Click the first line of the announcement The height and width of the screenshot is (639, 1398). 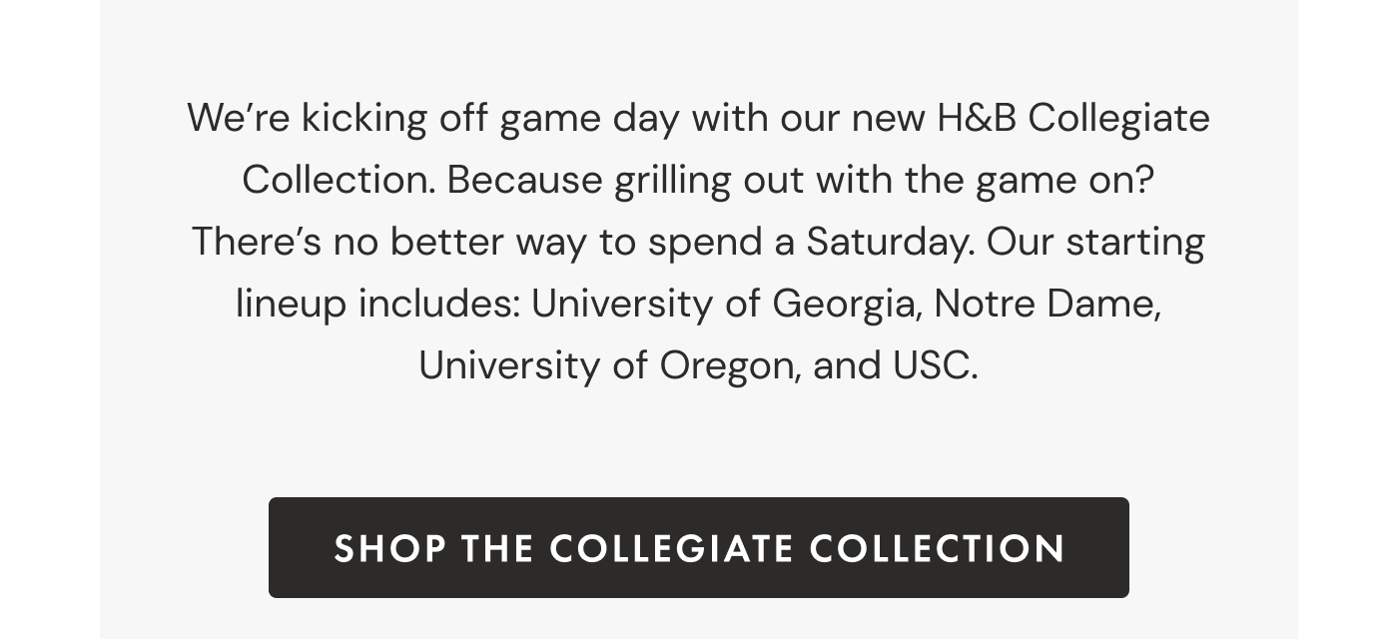[698, 117]
